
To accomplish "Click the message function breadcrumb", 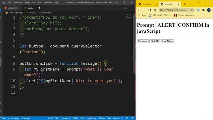I will 46,13.
